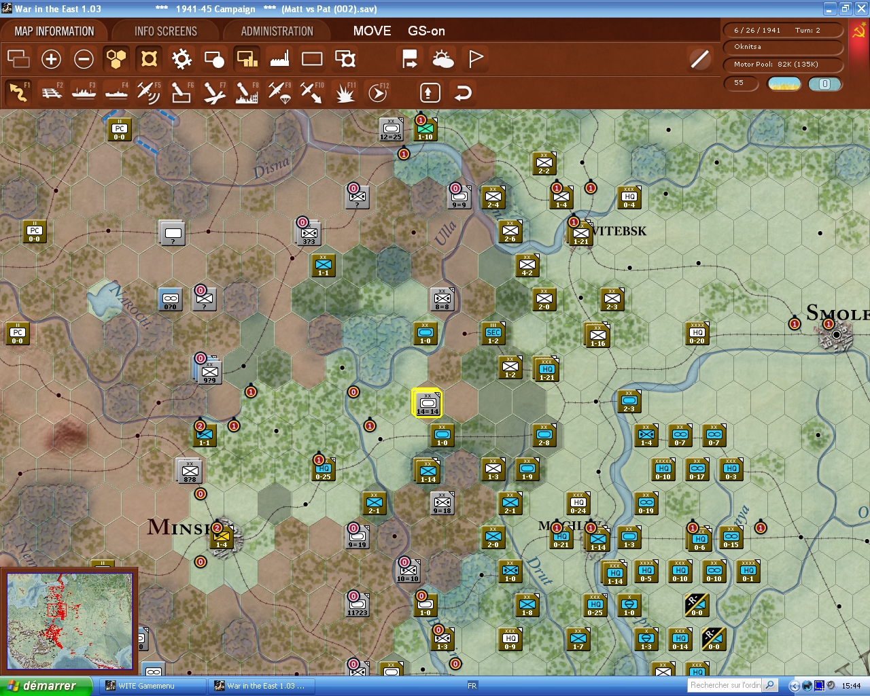Select the 12=25 unit on the map
Image resolution: width=870 pixels, height=696 pixels.
[391, 128]
